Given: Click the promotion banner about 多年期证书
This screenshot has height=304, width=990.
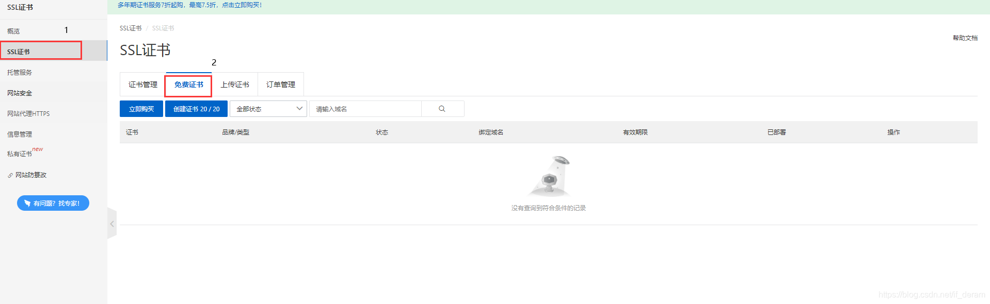Looking at the screenshot, I should pyautogui.click(x=190, y=5).
